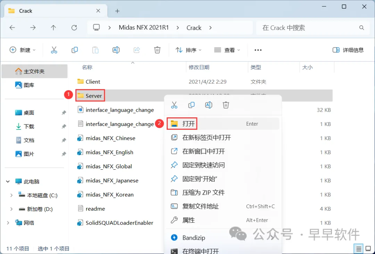The width and height of the screenshot is (375, 254).
Task: Choose 在新标签页中打开 from context menu
Action: pyautogui.click(x=223, y=138)
